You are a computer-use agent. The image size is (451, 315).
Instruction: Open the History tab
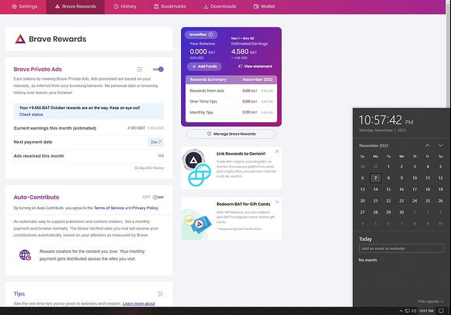pos(125,7)
